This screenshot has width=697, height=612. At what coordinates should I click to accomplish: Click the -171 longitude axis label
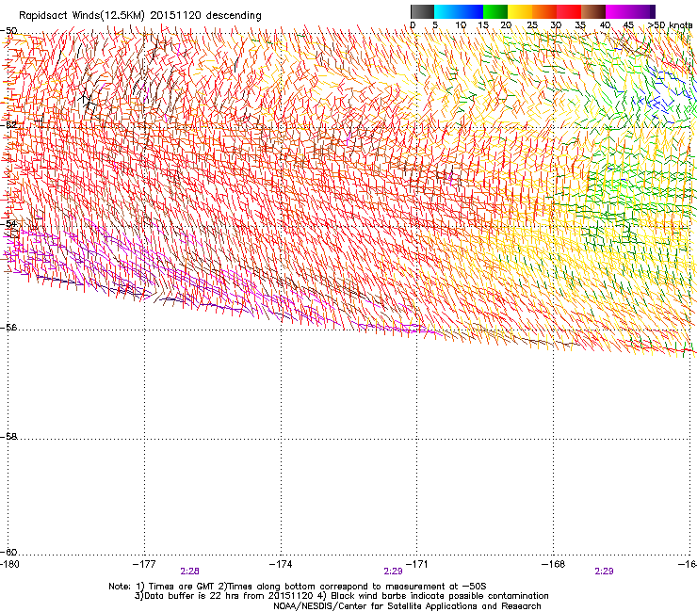coord(416,564)
